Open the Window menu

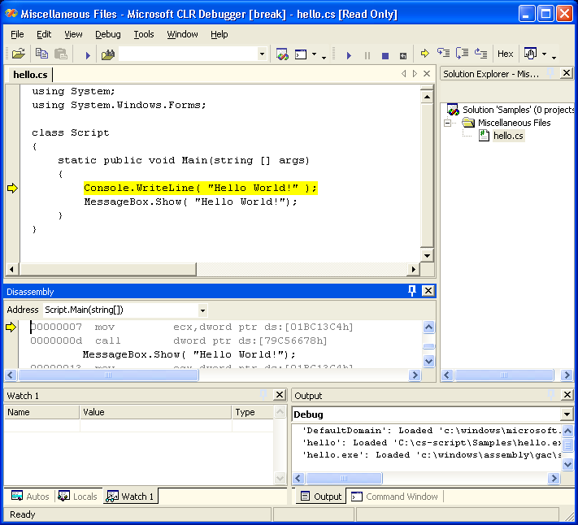tap(182, 34)
